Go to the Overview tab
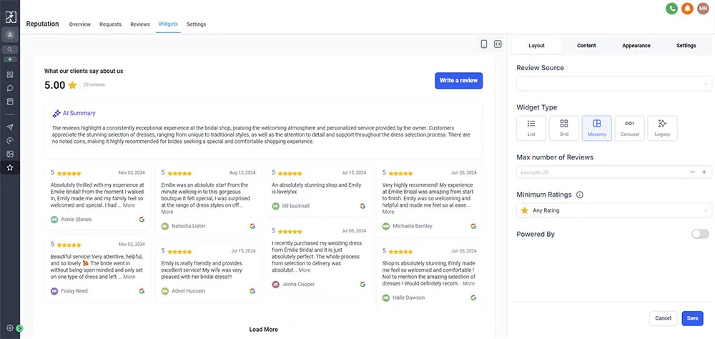 (80, 24)
